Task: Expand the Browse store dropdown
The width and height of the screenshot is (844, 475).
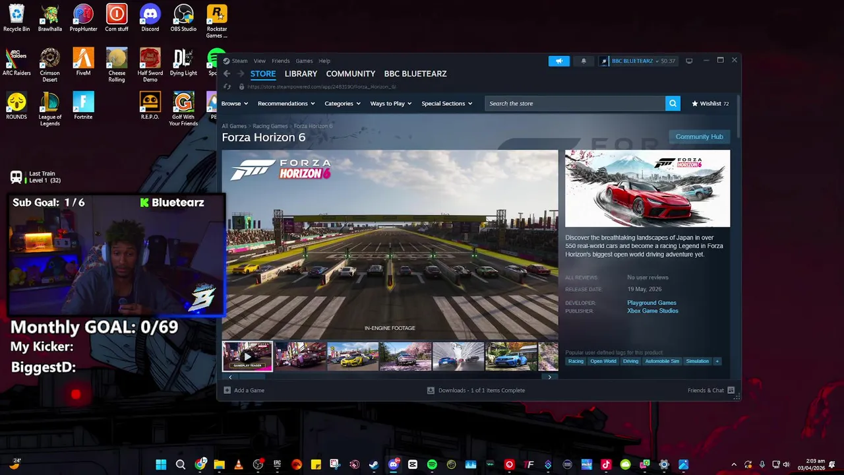Action: tap(235, 104)
